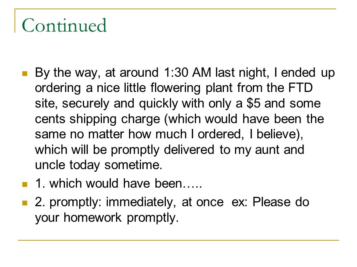Click 'uncle today sometime.' line
The height and width of the screenshot is (267, 357).
point(99,165)
